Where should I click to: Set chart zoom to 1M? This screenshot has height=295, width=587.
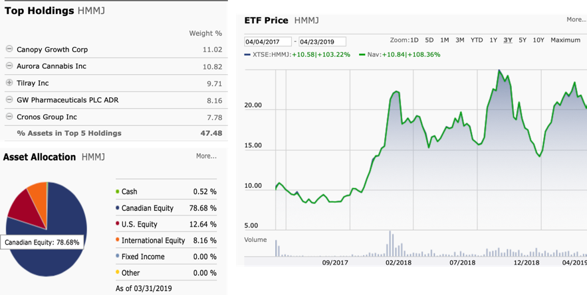(445, 40)
